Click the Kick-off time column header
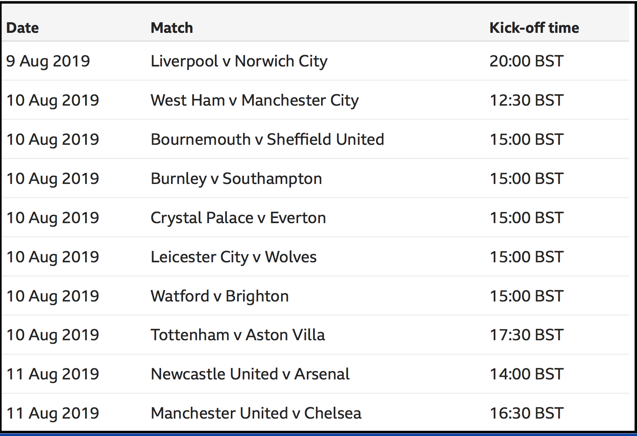 (534, 28)
